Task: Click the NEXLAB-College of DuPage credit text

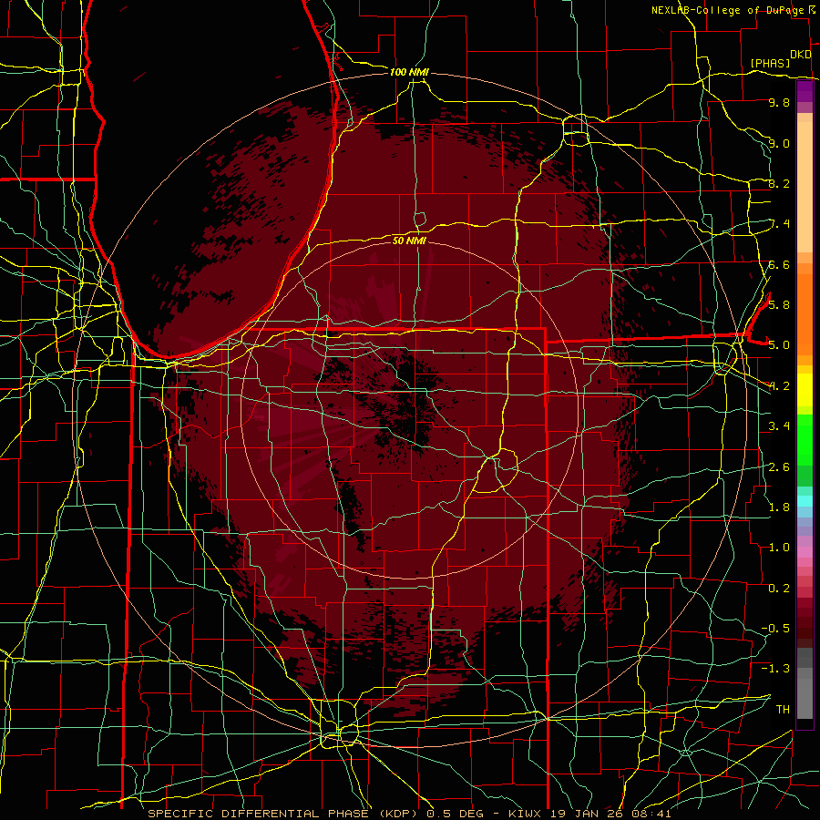Action: pos(728,10)
